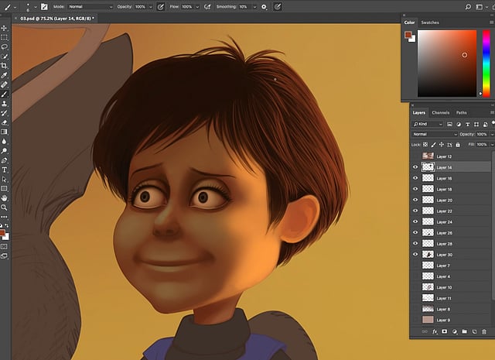Select the Lasso tool
495x360 pixels.
[x=4, y=47]
